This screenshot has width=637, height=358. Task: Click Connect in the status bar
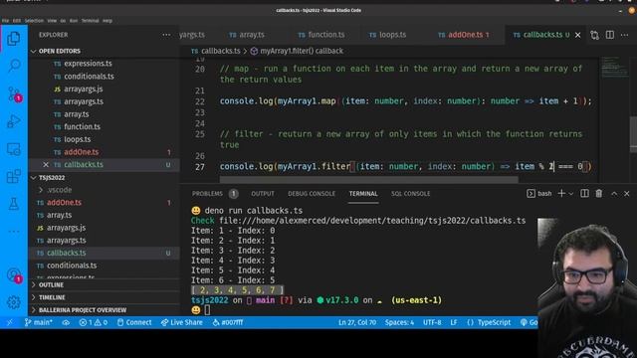134,322
